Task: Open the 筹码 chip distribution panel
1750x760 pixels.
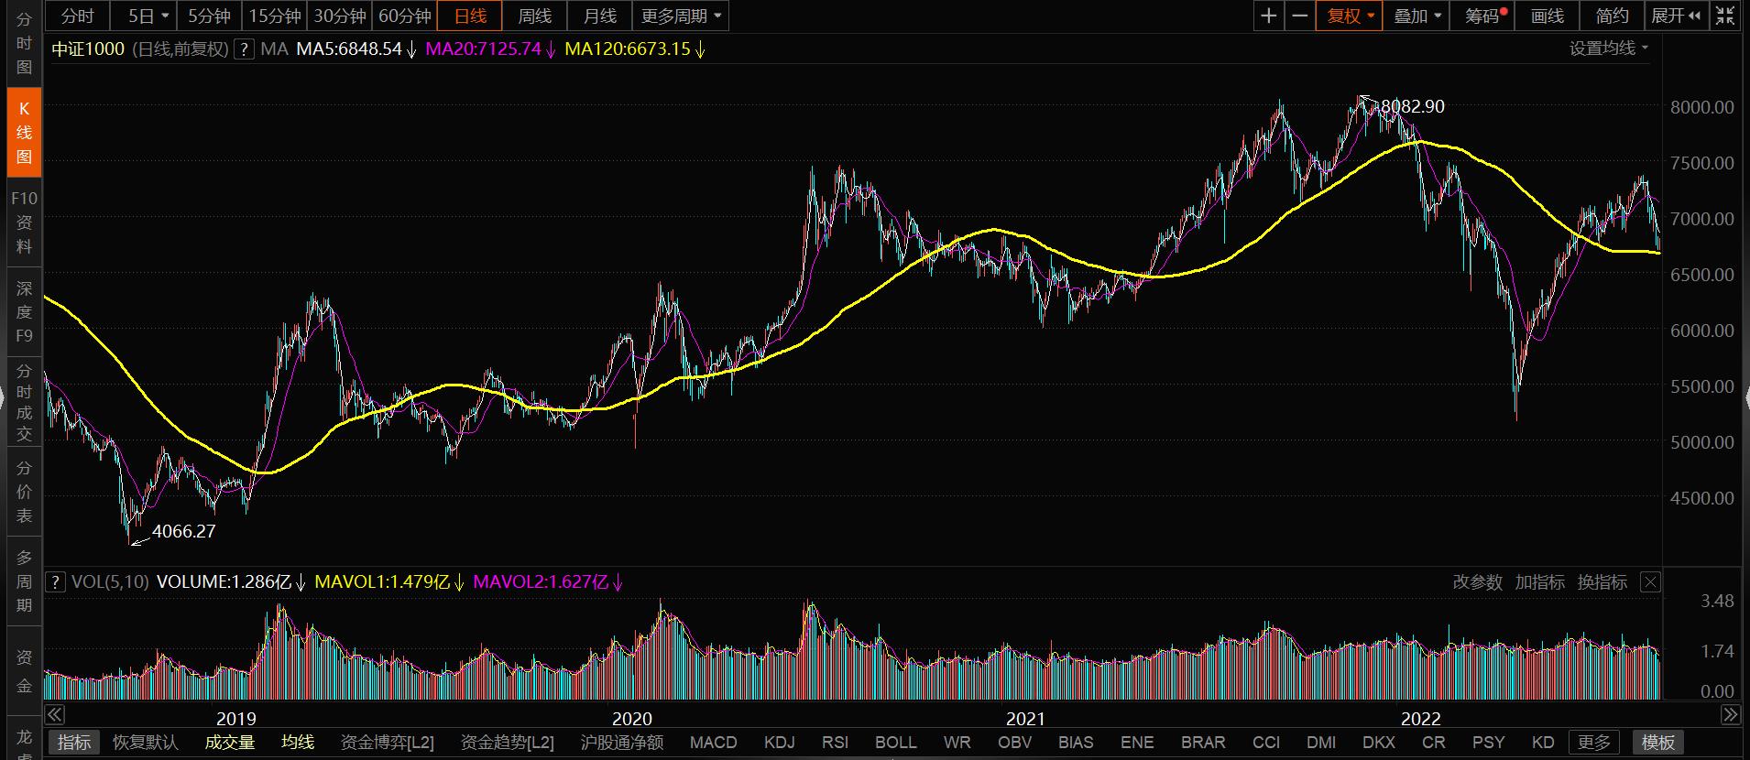Action: (1482, 16)
